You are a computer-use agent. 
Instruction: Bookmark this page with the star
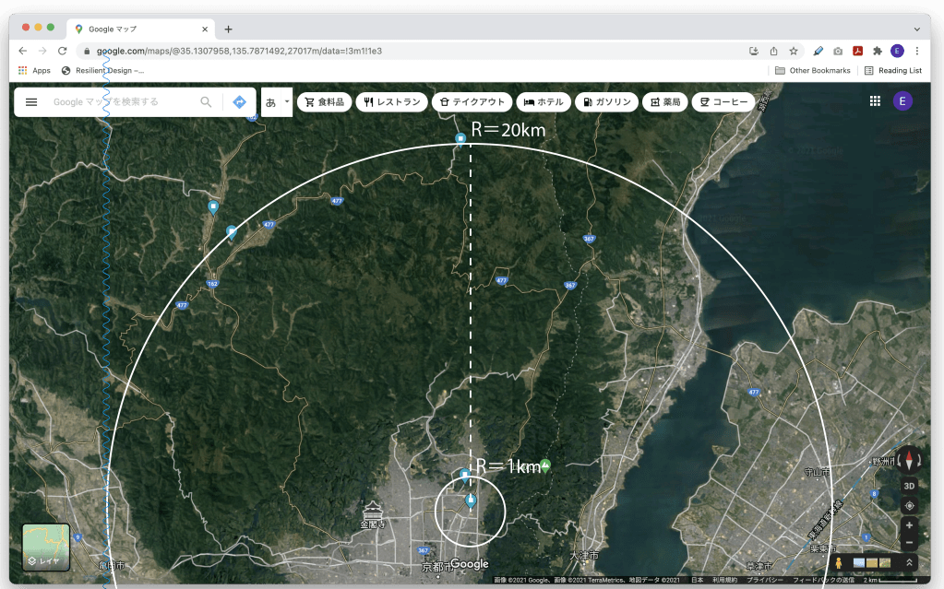(794, 51)
